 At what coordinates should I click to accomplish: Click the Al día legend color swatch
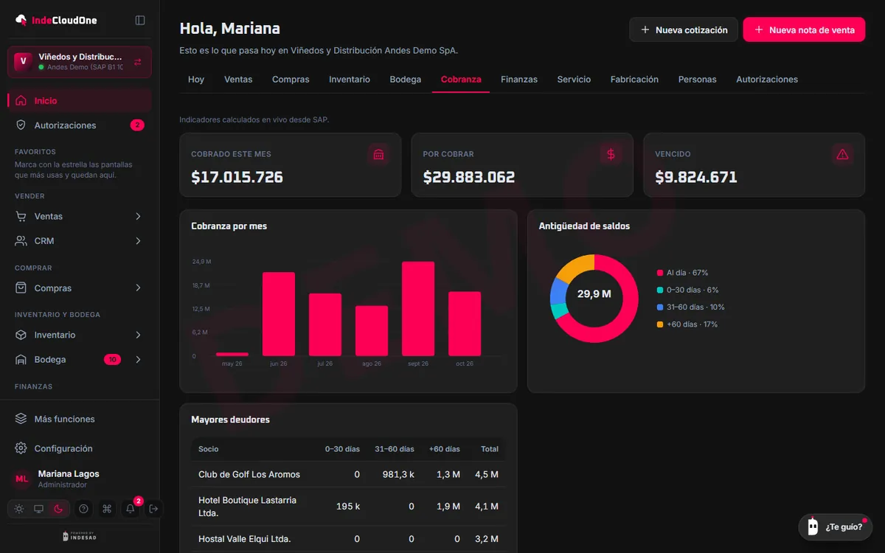click(x=660, y=273)
